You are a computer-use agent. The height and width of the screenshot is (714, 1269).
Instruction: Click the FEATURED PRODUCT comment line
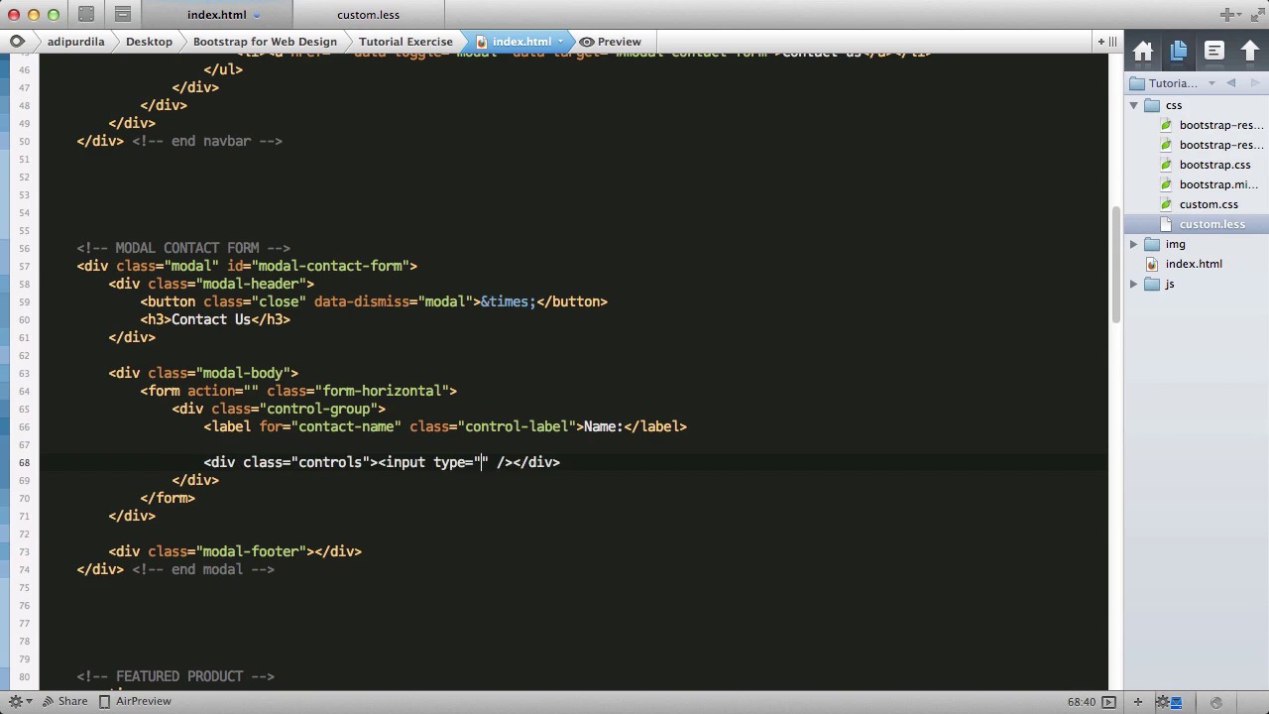[x=175, y=676]
